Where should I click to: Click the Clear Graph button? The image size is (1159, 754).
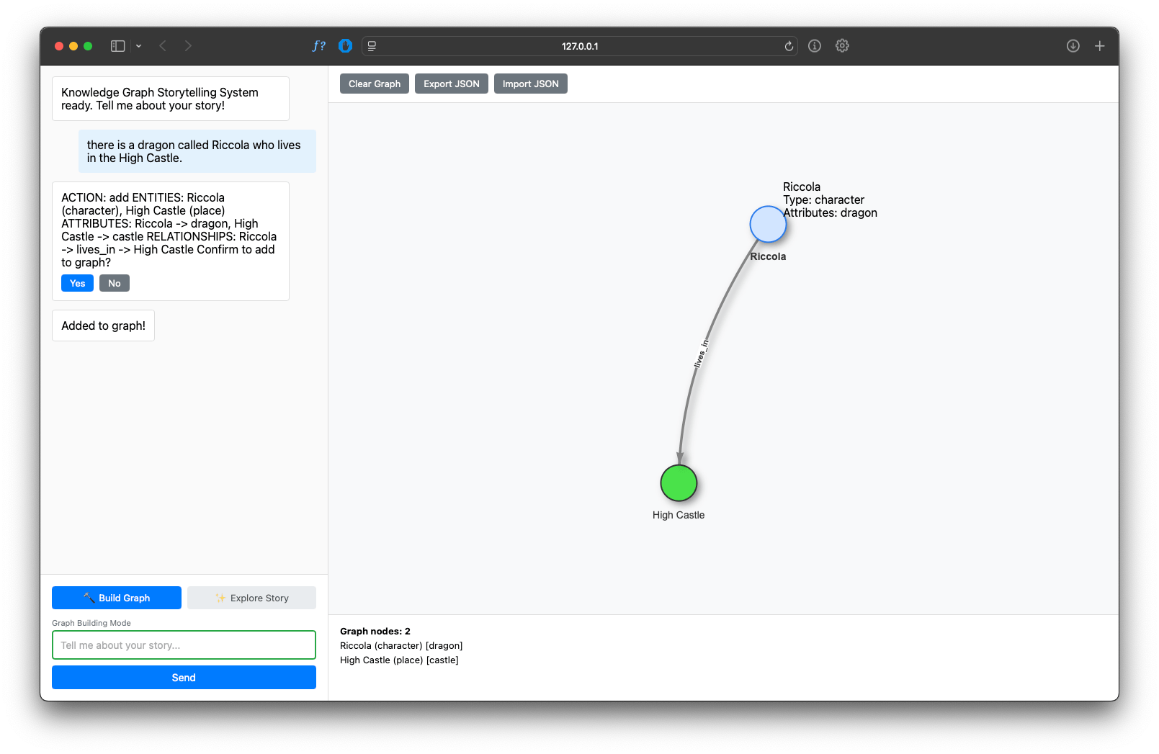click(x=375, y=84)
